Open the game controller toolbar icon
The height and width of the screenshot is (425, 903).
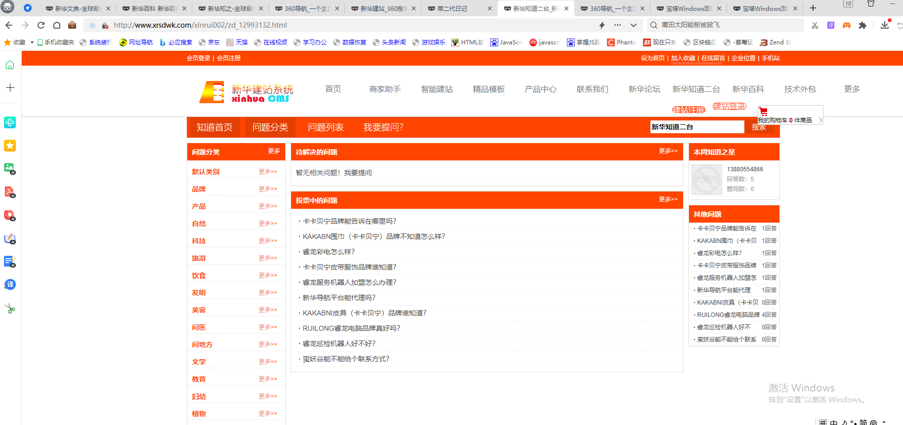(847, 25)
